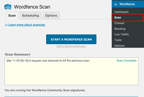The image size is (144, 97).
Task: Click the kill current scan link
Action: coord(71,46)
